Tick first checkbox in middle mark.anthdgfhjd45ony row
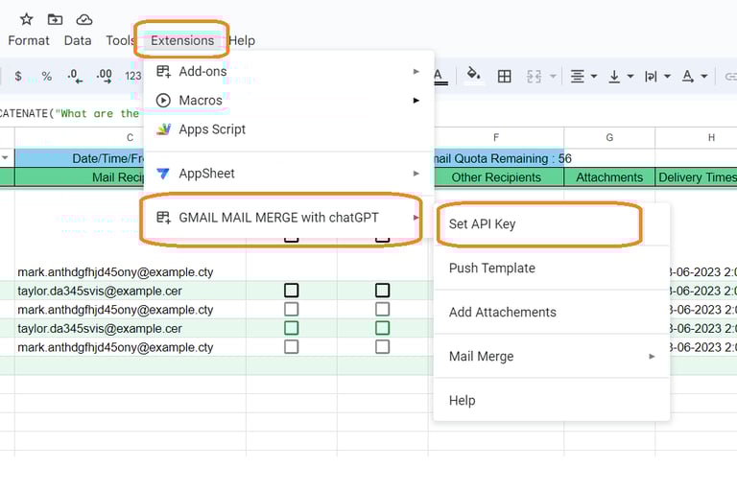This screenshot has width=737, height=491. tap(292, 309)
